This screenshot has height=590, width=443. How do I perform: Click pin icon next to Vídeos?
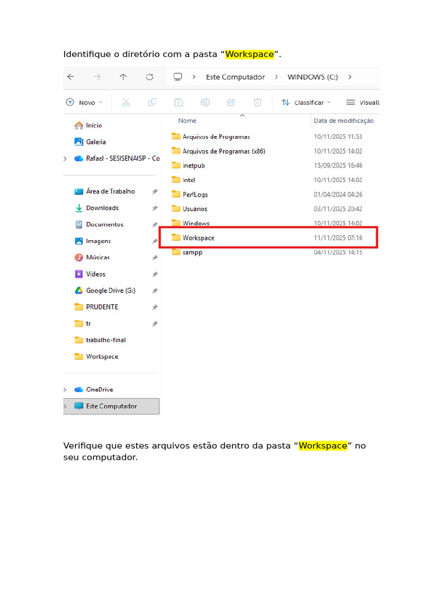point(155,274)
